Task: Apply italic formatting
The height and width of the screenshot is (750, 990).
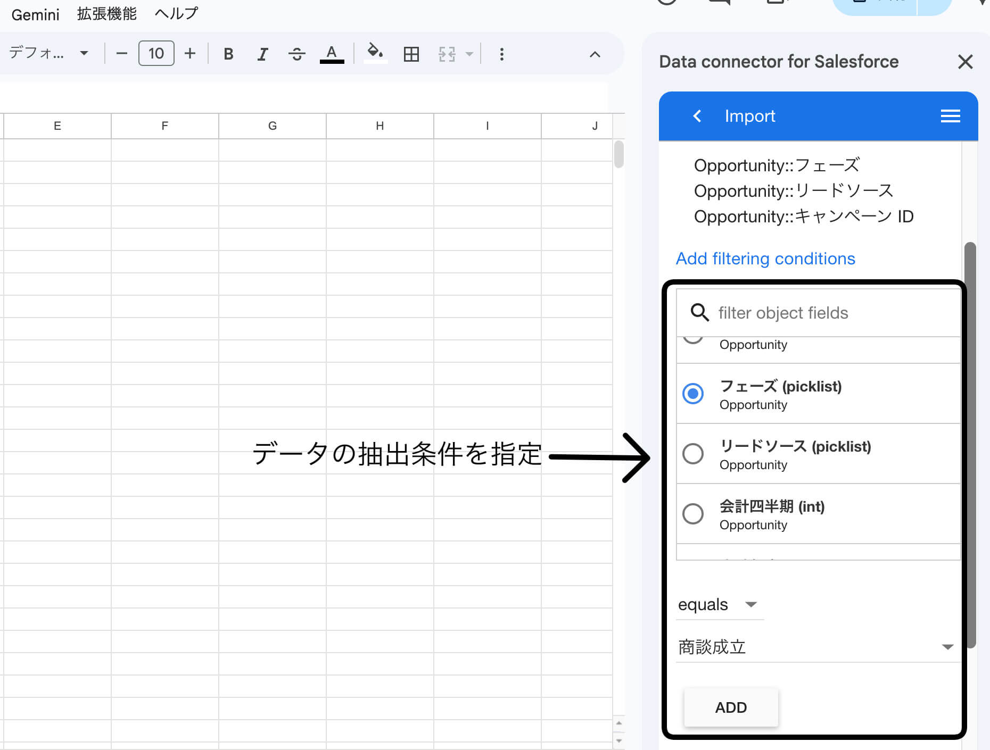Action: (x=262, y=53)
